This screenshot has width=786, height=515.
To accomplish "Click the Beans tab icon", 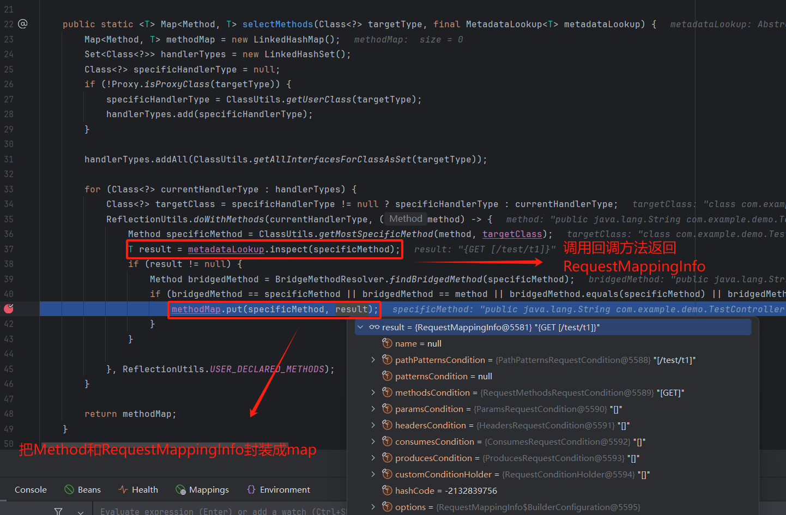I will pos(69,489).
